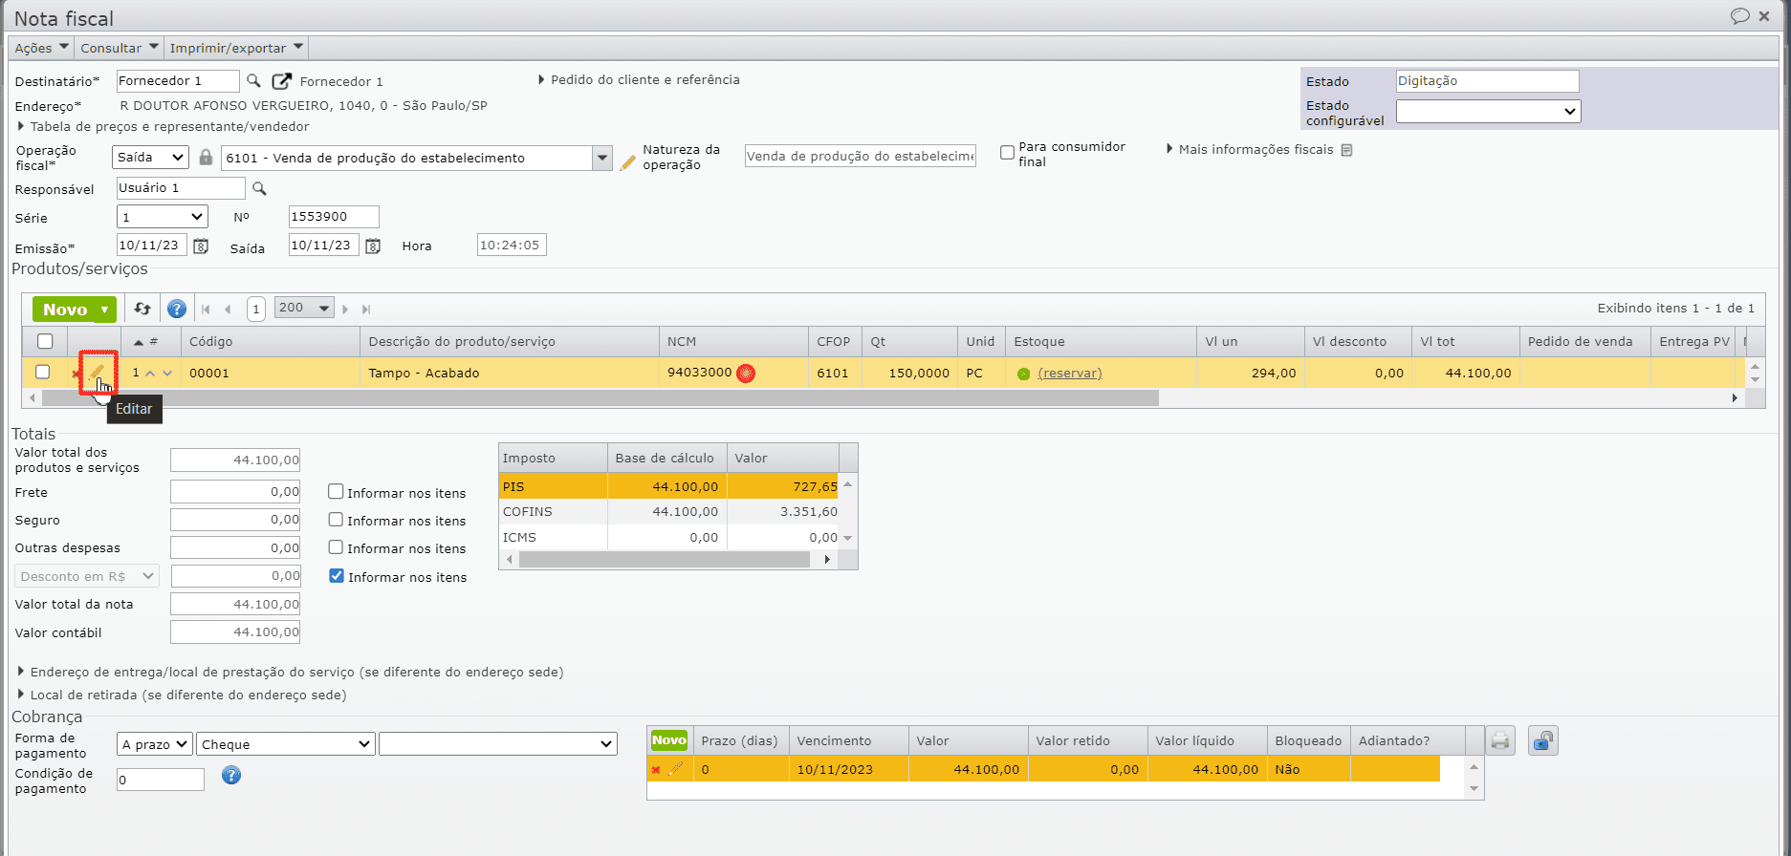Open supplier record with external link icon
This screenshot has height=856, width=1791.
coord(281,81)
